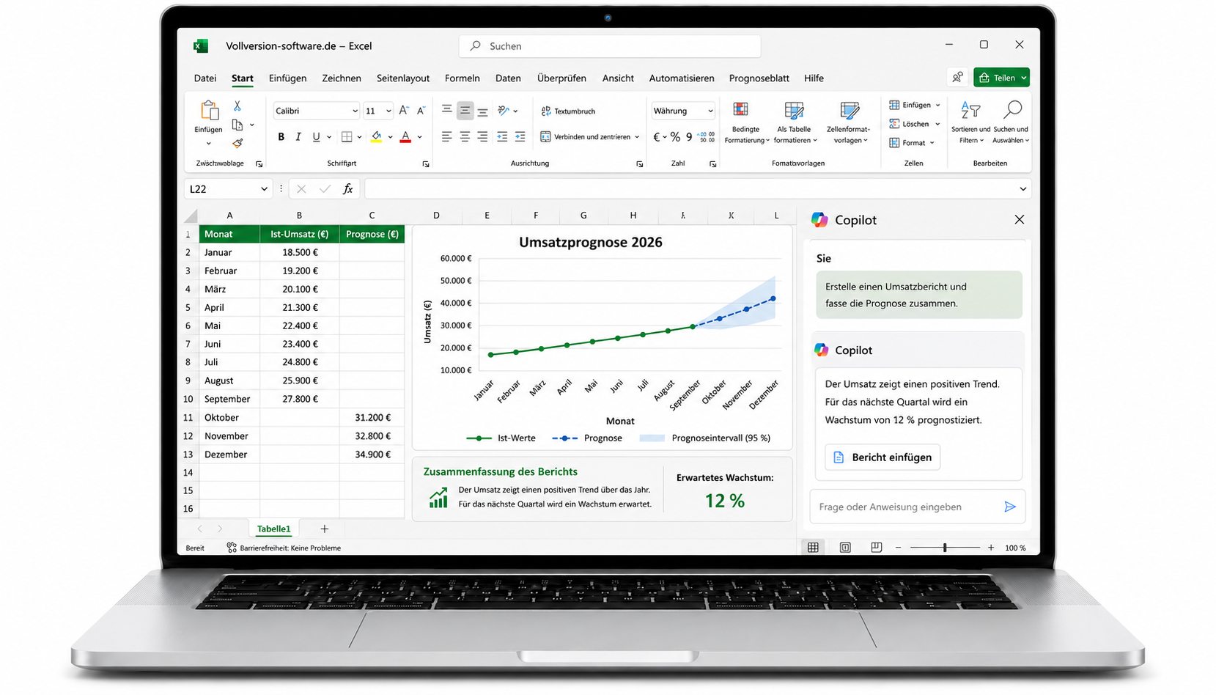Click the large Einfügen paste icon
This screenshot has width=1216, height=695.
pos(209,111)
